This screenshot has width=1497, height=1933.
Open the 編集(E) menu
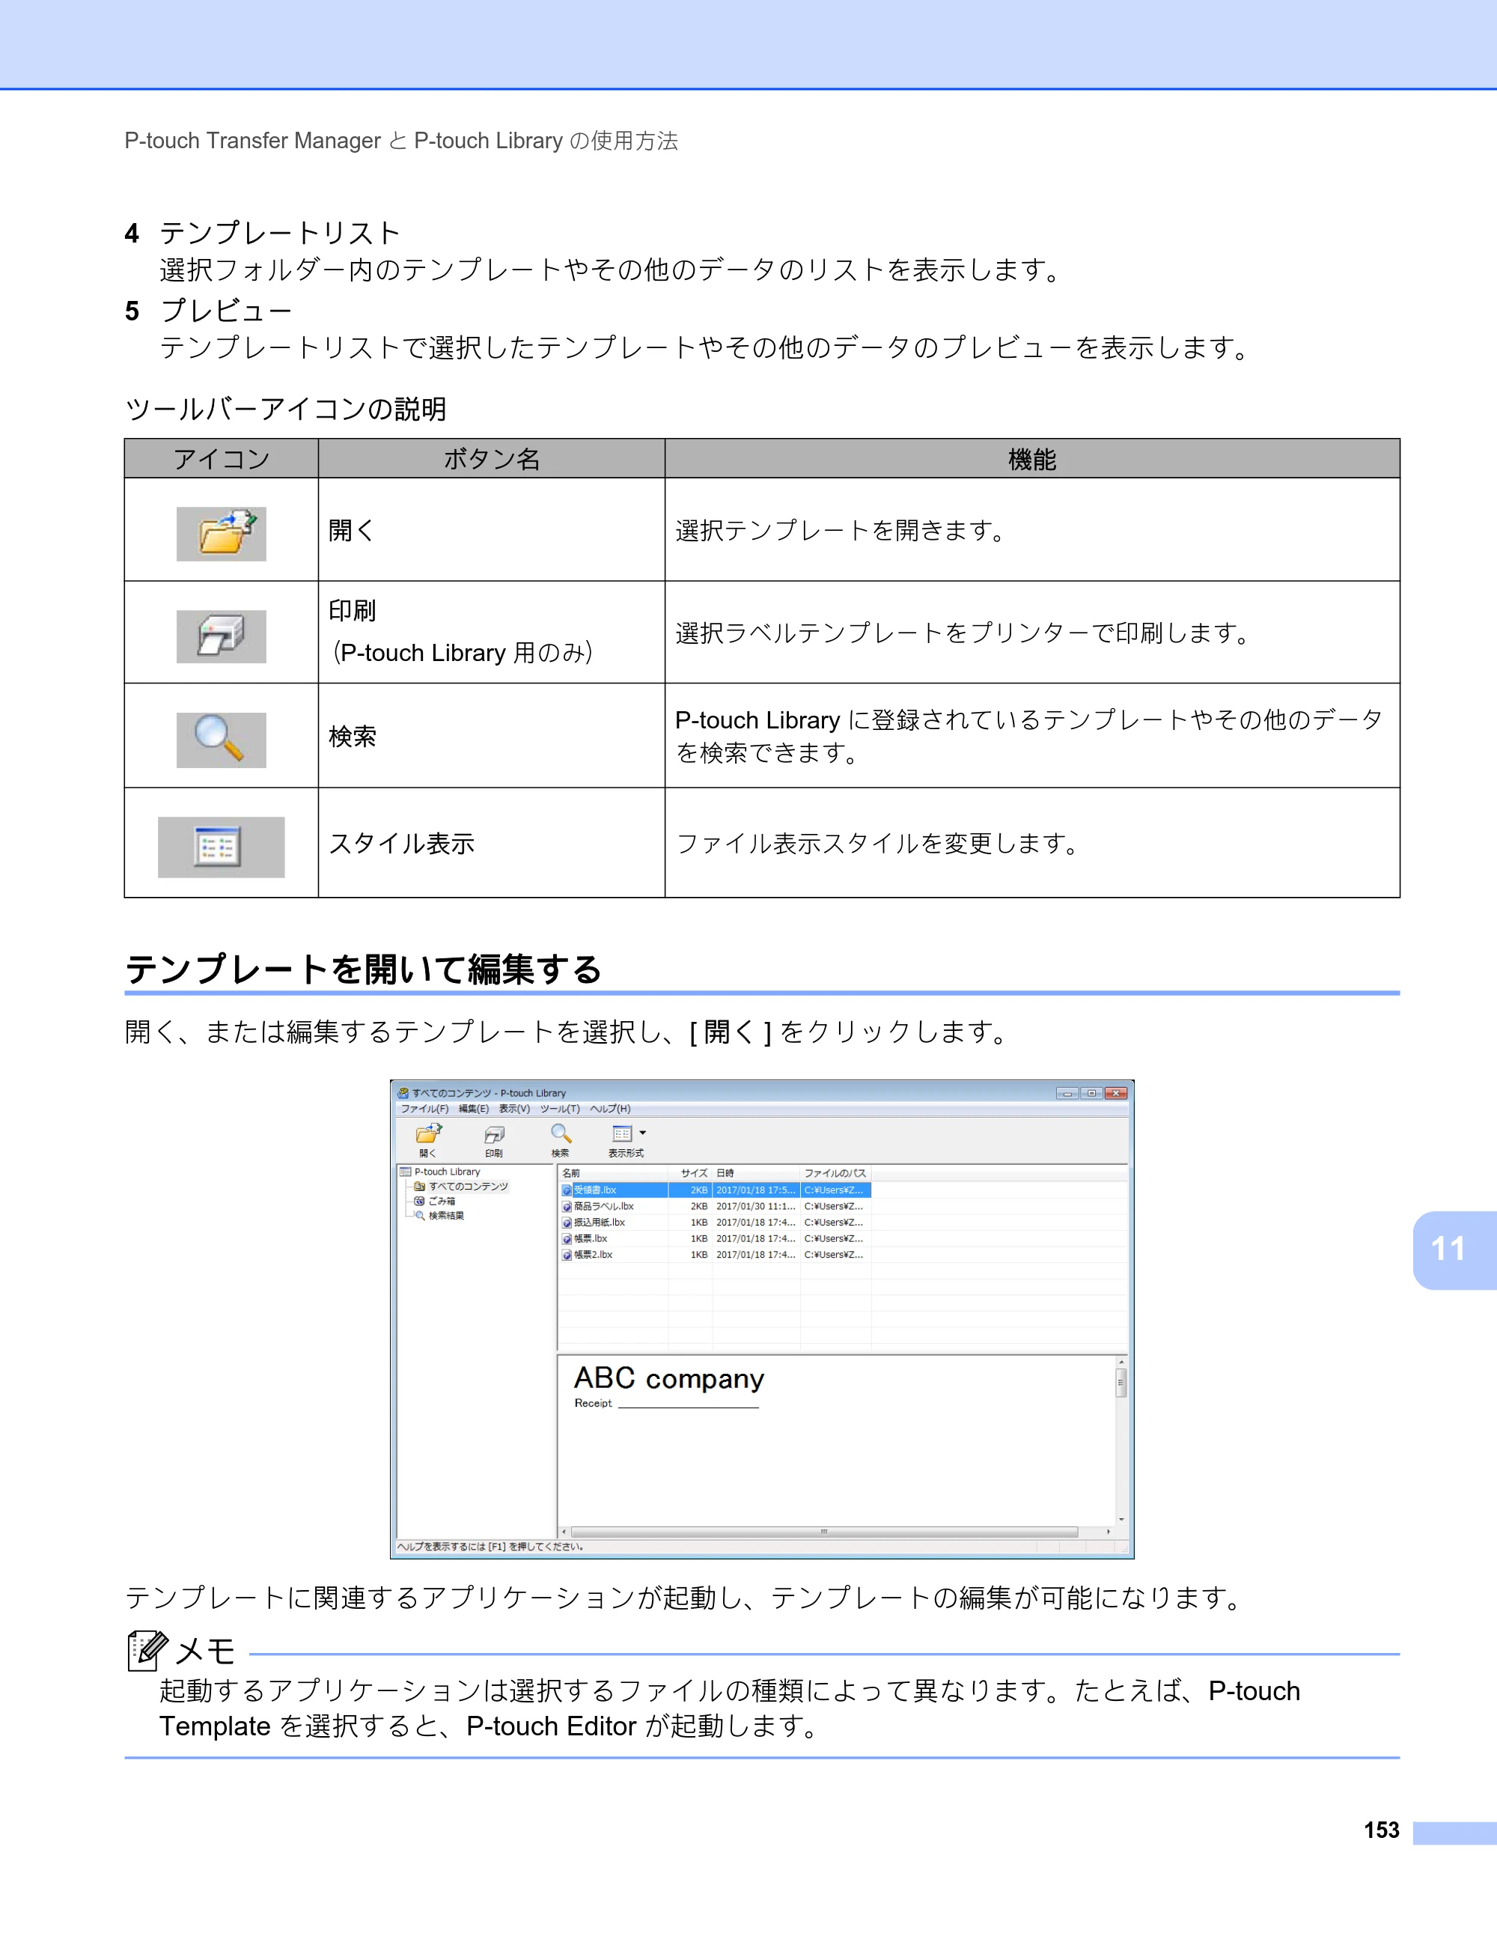473,1109
